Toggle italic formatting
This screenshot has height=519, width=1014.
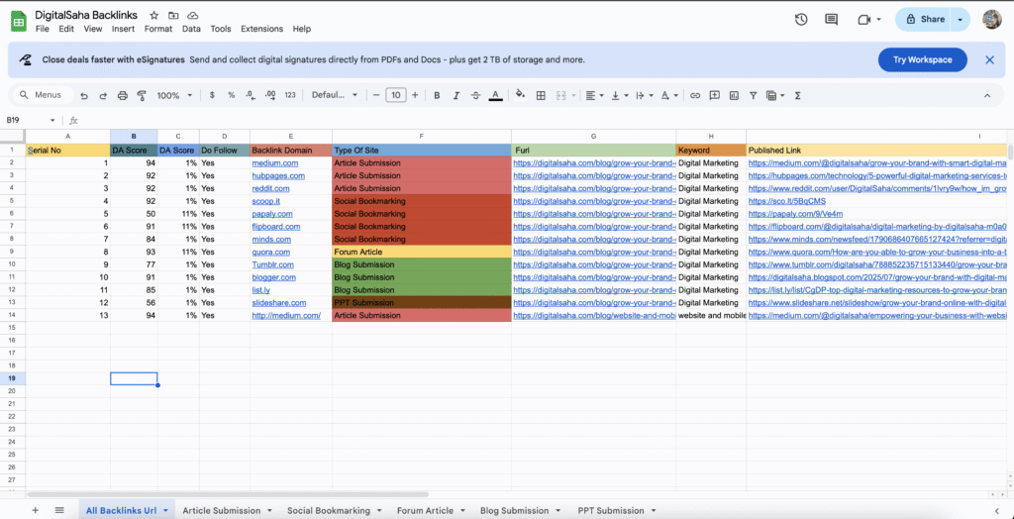pos(456,95)
